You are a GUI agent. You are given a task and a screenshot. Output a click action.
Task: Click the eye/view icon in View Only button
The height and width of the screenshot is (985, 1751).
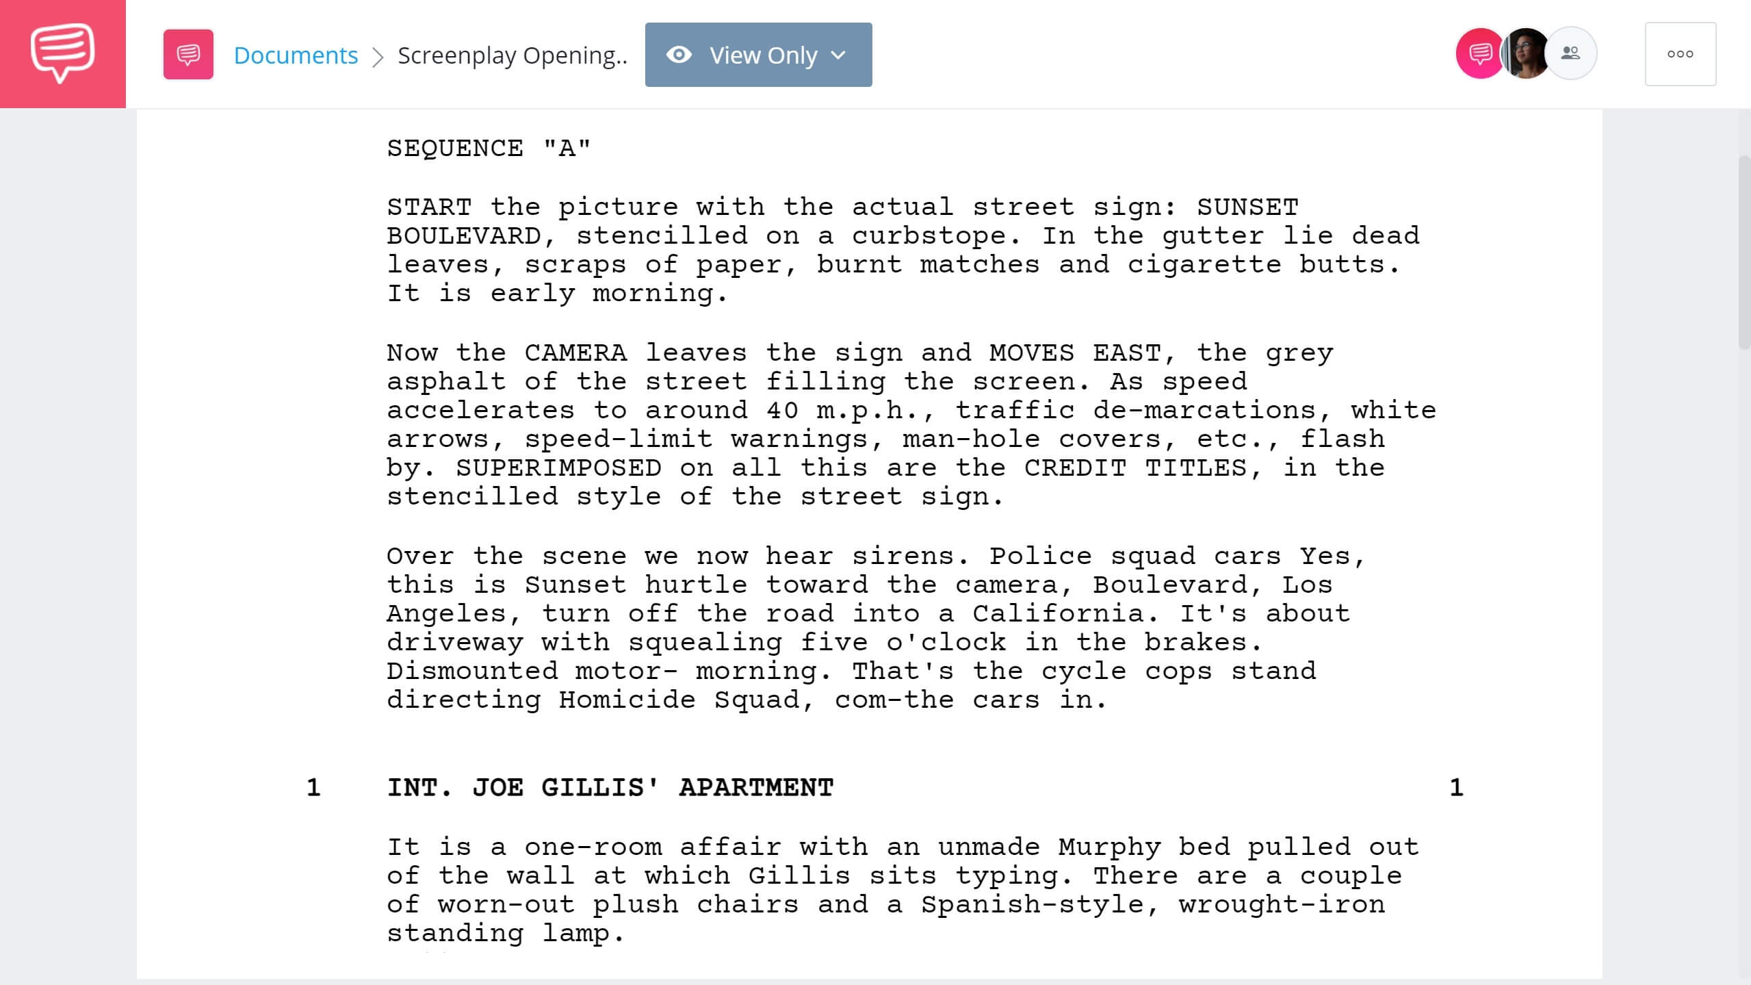[x=678, y=54]
